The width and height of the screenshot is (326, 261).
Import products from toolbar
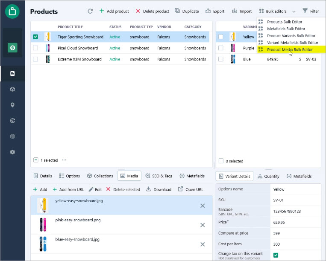click(x=242, y=11)
